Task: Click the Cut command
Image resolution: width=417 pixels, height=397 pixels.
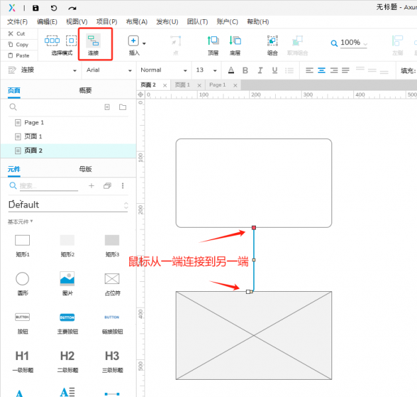Action: 17,34
